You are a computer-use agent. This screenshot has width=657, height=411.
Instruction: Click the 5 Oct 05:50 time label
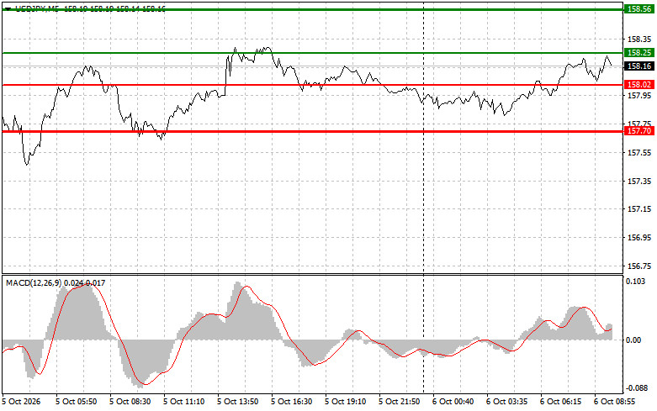click(x=76, y=402)
